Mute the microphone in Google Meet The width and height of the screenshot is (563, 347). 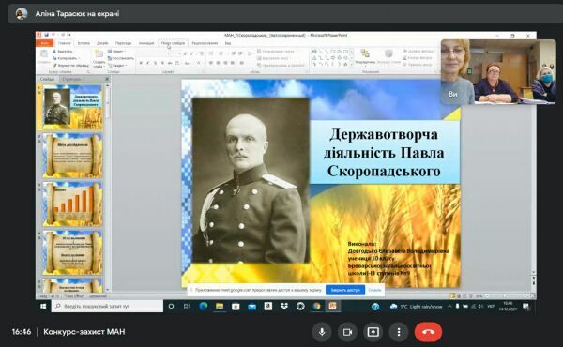pos(322,332)
